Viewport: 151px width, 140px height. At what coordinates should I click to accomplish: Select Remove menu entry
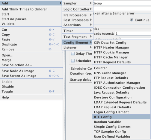(31, 49)
